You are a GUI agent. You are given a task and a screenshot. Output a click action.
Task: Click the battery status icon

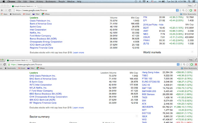pos(163,2)
